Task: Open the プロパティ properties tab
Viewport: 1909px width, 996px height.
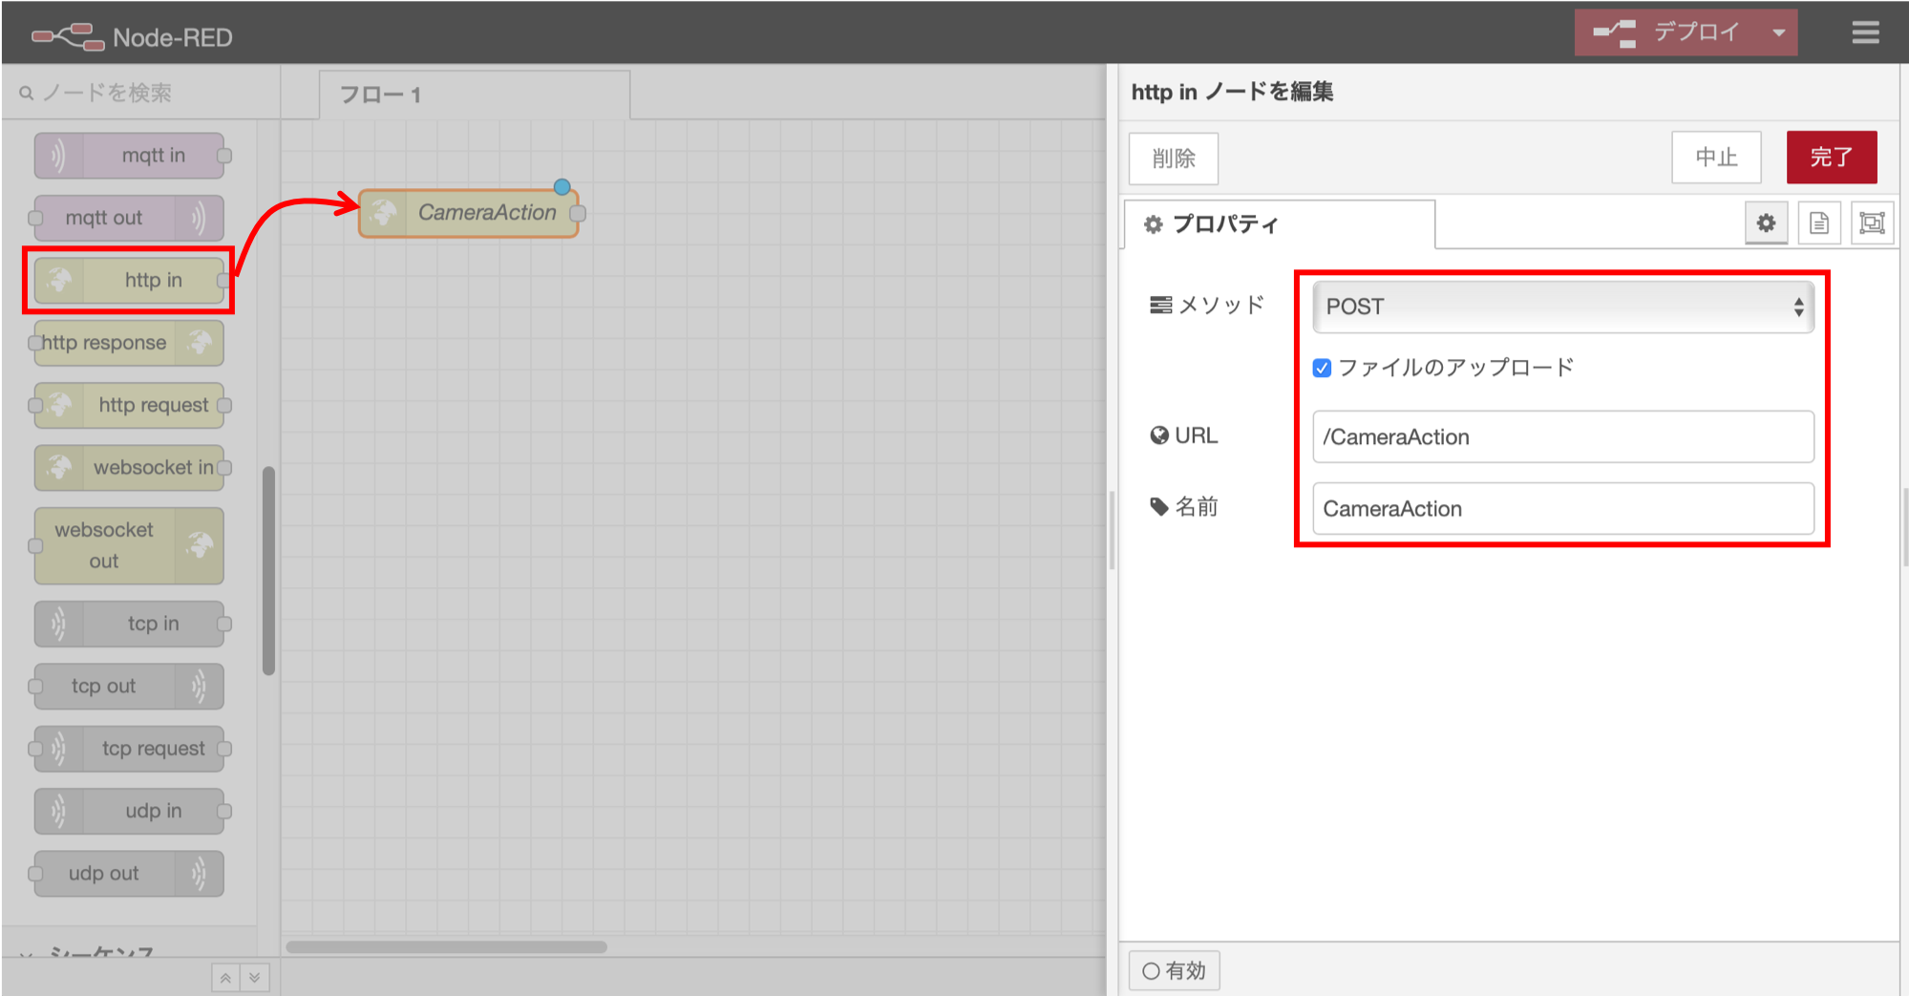Action: [1280, 224]
